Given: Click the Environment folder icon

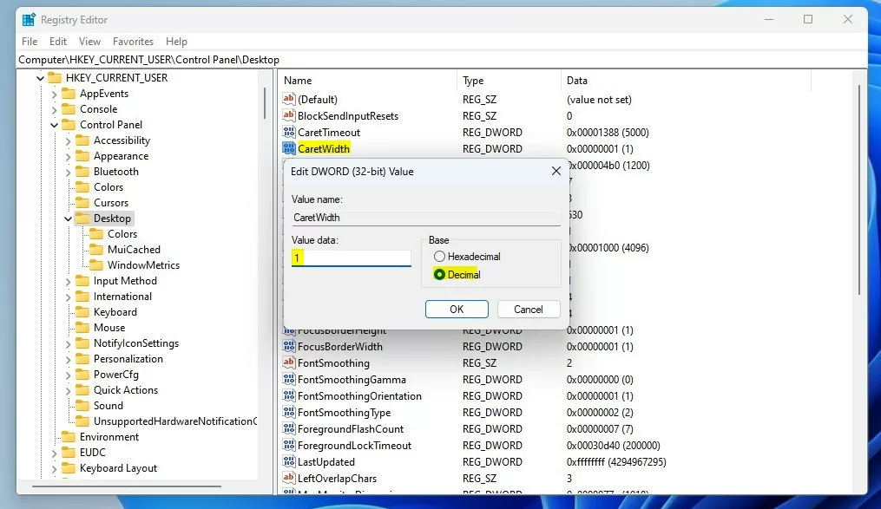Looking at the screenshot, I should 69,437.
